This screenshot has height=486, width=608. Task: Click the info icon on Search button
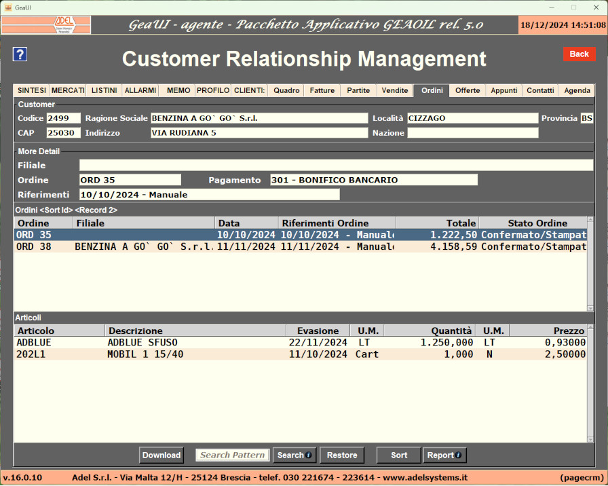pos(309,455)
